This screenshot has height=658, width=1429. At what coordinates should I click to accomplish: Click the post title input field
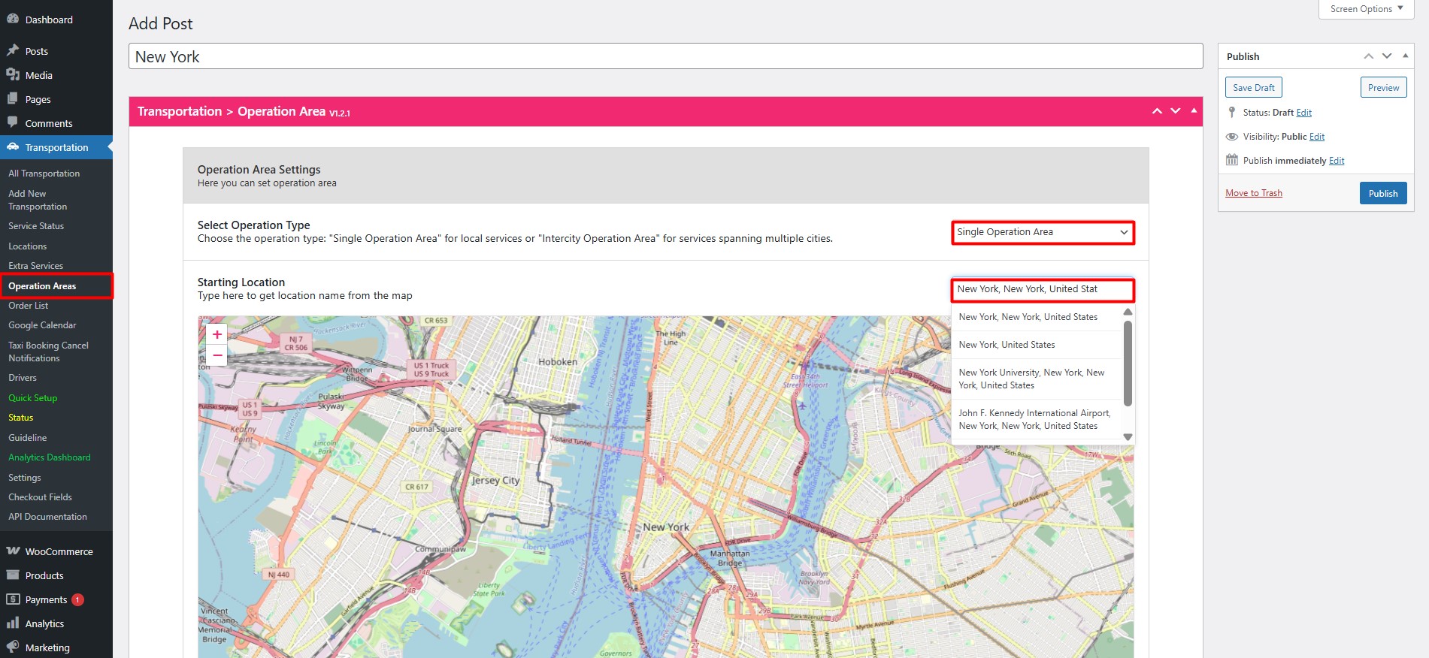[x=665, y=57]
